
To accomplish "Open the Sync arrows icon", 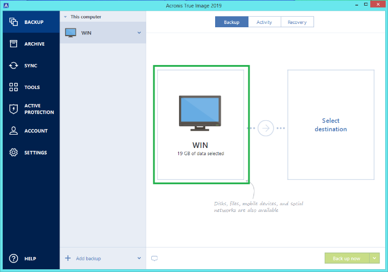I will [x=13, y=66].
